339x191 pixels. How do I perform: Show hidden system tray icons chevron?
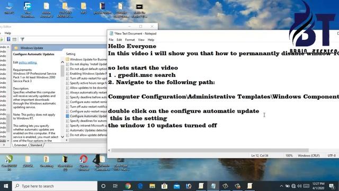[x=281, y=186]
